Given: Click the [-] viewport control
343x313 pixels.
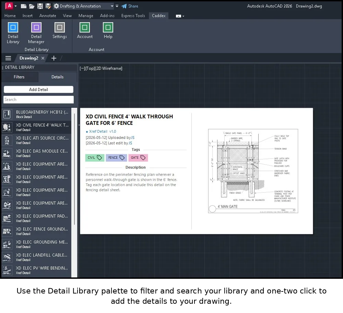Looking at the screenshot, I should [x=82, y=68].
